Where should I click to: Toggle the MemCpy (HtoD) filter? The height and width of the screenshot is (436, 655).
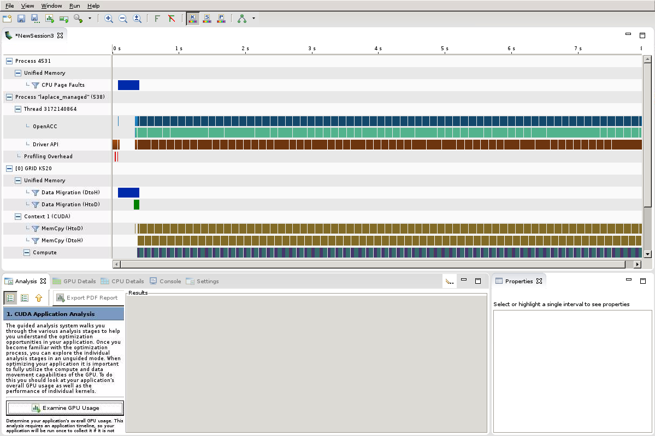pos(35,229)
